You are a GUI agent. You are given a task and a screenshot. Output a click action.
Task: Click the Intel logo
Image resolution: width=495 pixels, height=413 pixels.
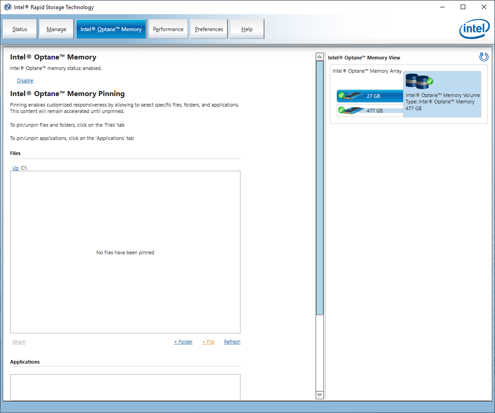click(x=474, y=29)
